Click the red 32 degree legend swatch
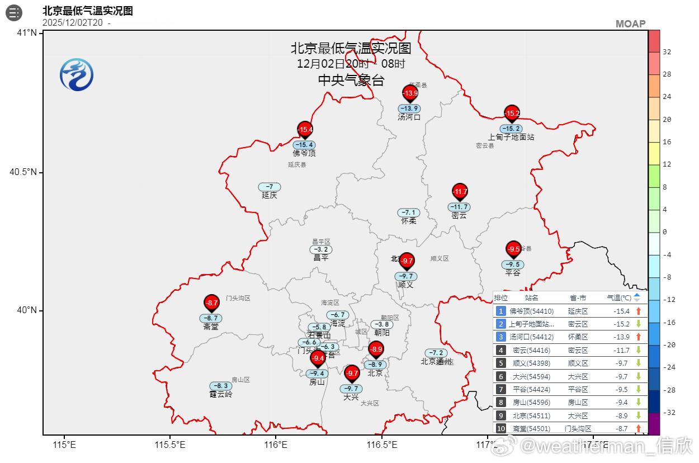This screenshot has height=463, width=699. (654, 41)
